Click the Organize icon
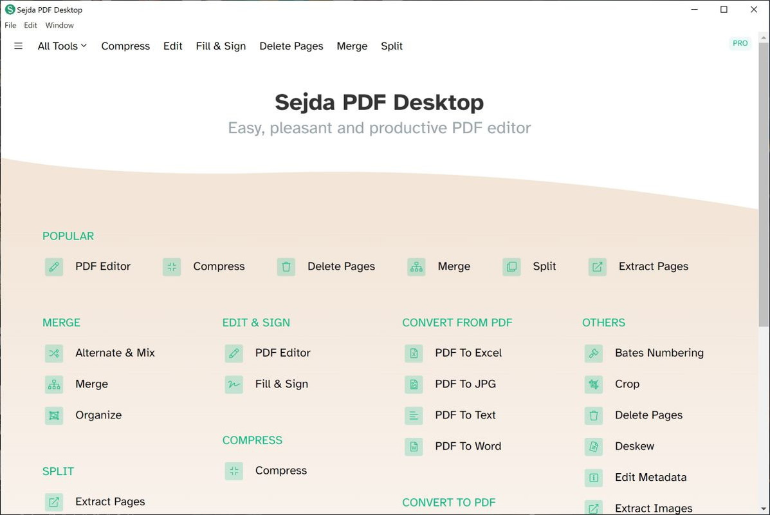The image size is (770, 515). point(54,416)
